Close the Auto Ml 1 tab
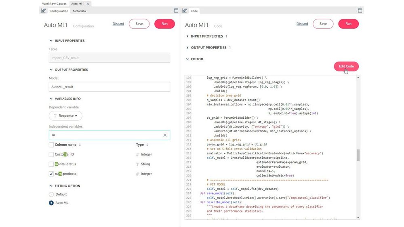 pos(88,4)
